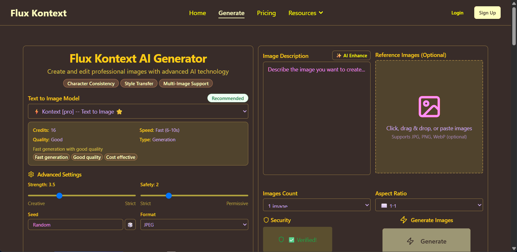
Task: Expand the Resources menu
Action: tap(305, 13)
